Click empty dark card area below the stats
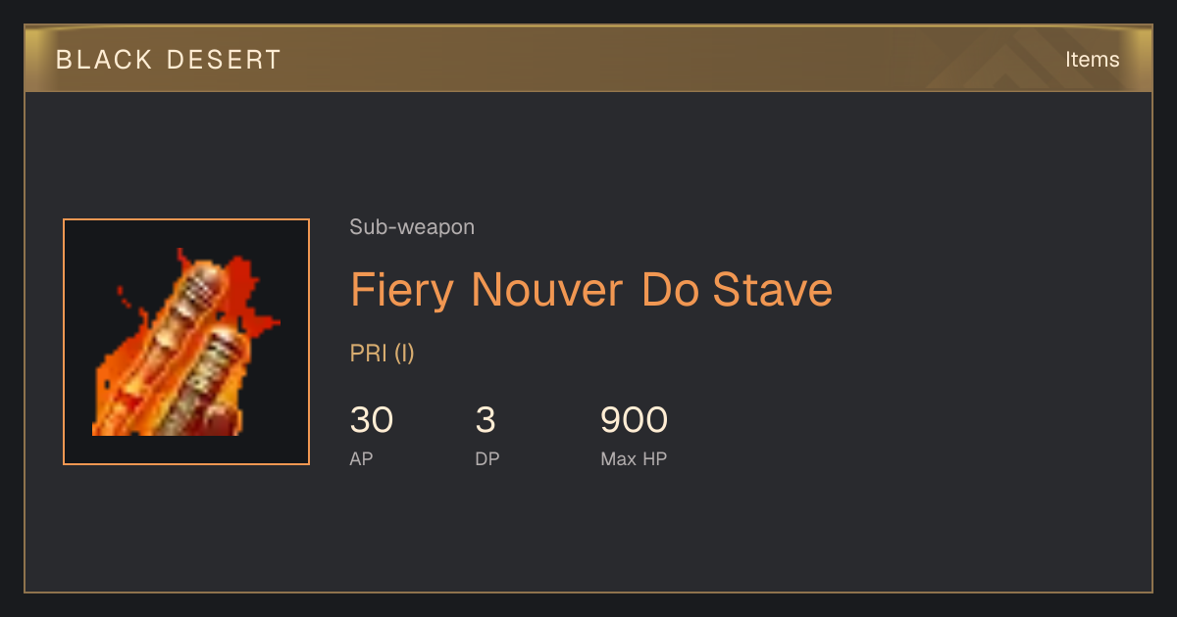 588,534
